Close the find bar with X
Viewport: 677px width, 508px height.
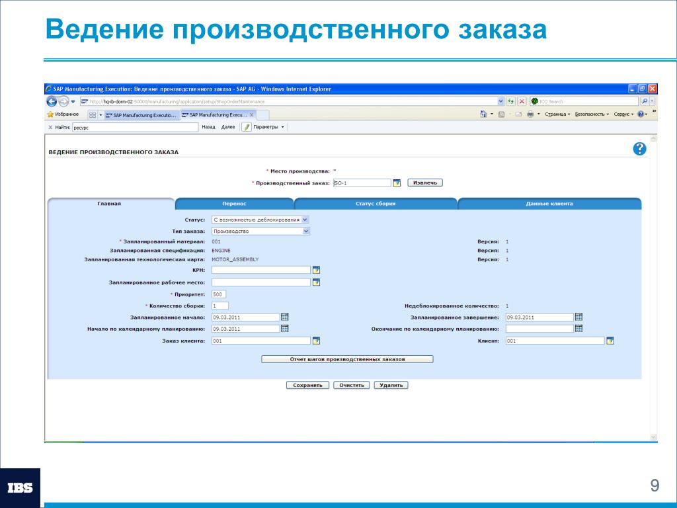coord(50,128)
